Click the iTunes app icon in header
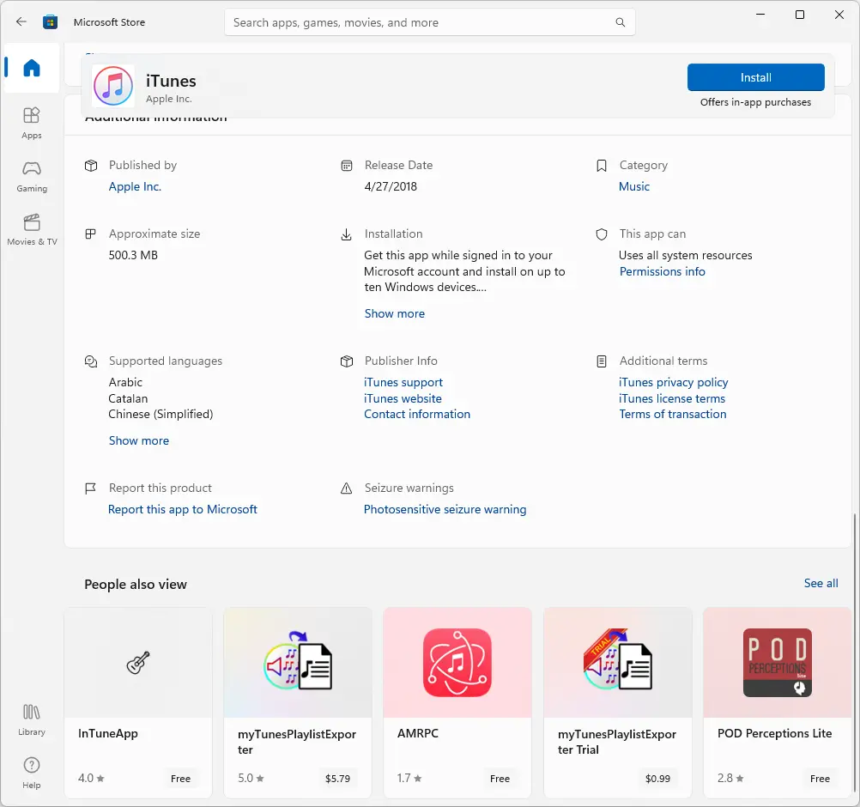The width and height of the screenshot is (860, 807). pos(113,86)
